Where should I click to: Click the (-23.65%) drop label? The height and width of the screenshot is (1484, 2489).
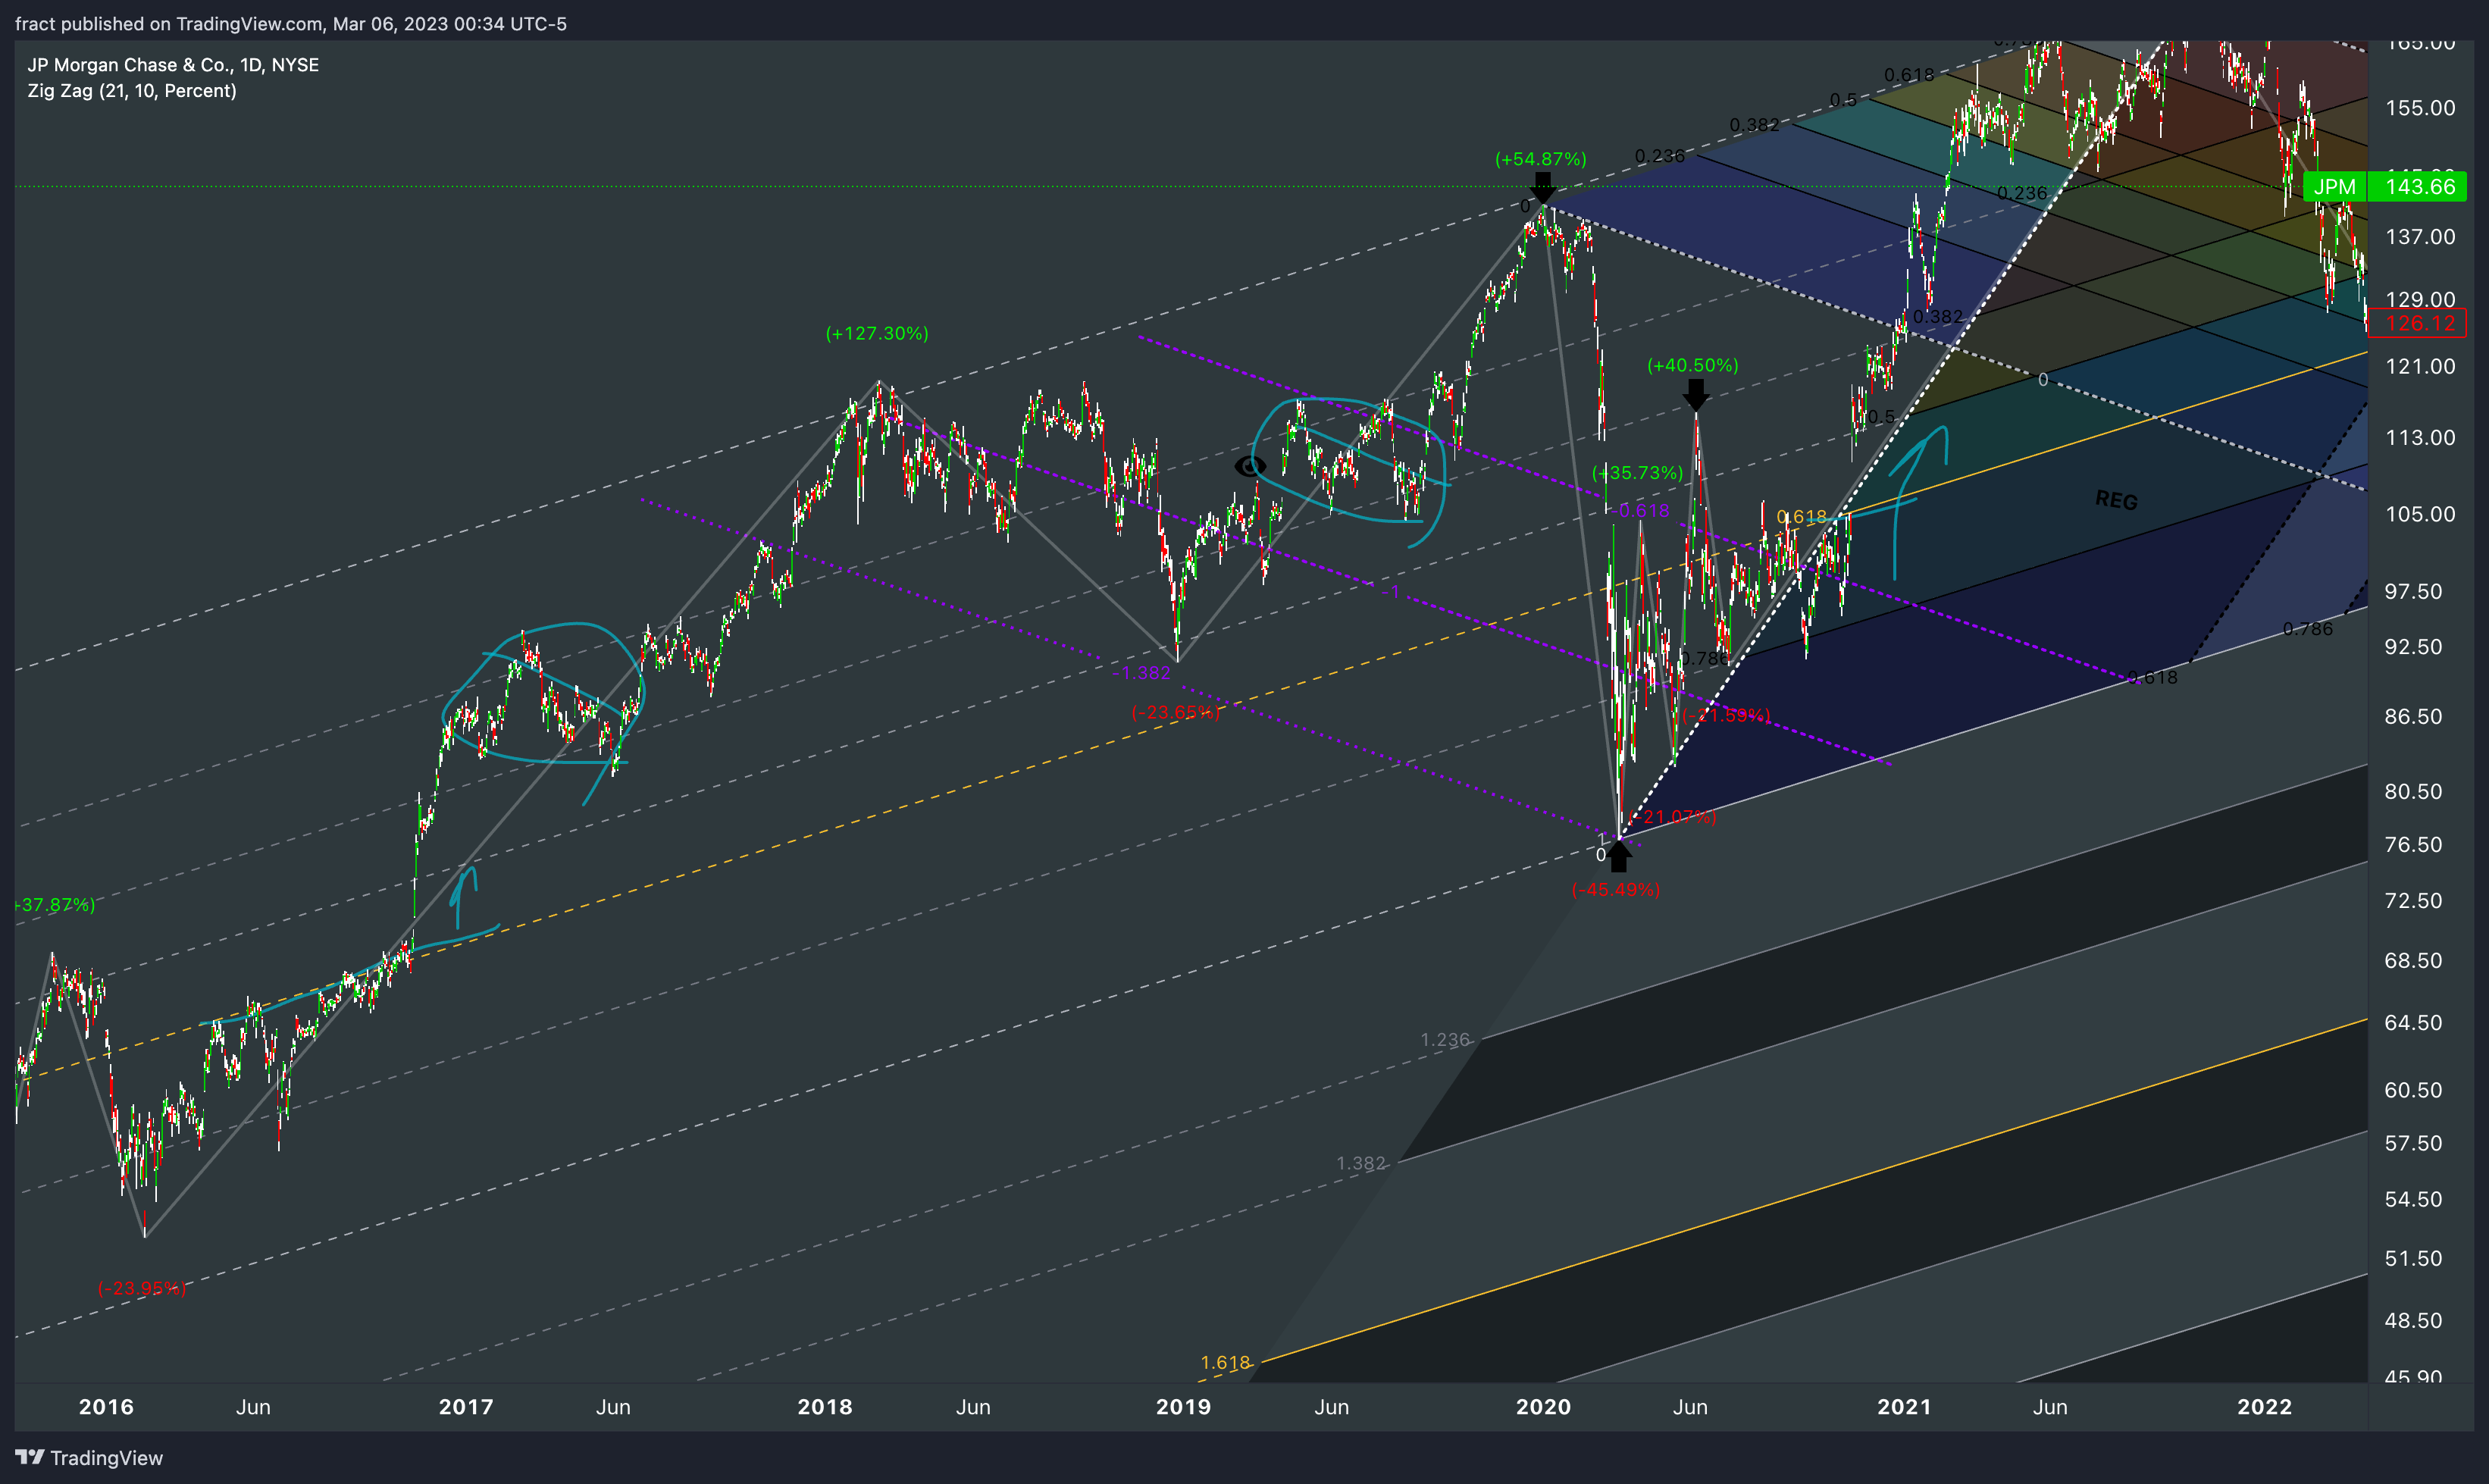[x=1176, y=712]
